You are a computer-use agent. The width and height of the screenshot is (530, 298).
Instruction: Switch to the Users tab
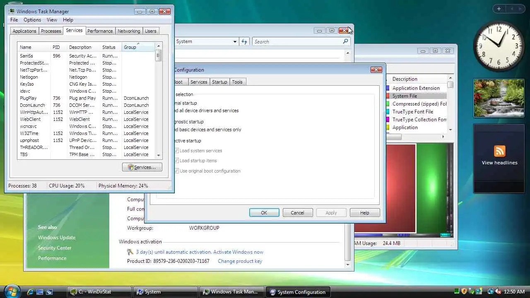(x=150, y=31)
